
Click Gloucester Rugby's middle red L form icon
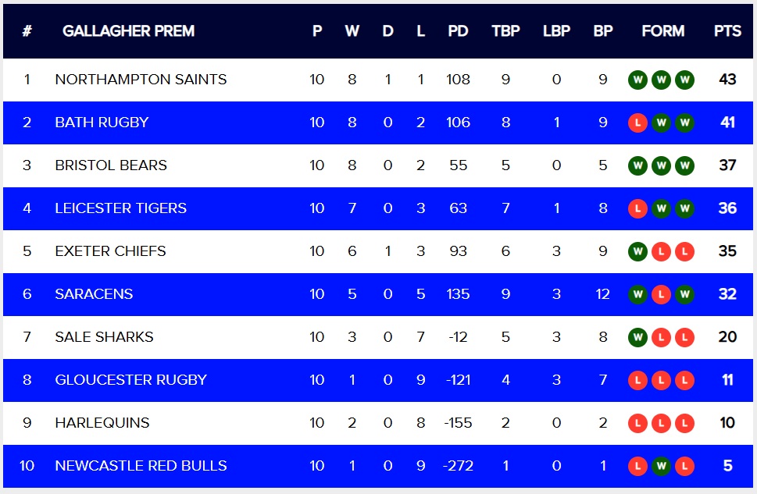(x=662, y=380)
